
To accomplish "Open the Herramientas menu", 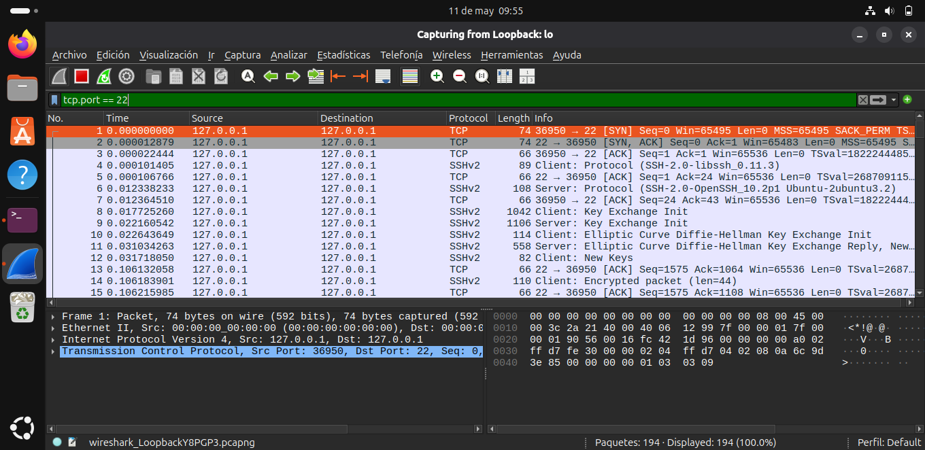I will click(x=512, y=55).
